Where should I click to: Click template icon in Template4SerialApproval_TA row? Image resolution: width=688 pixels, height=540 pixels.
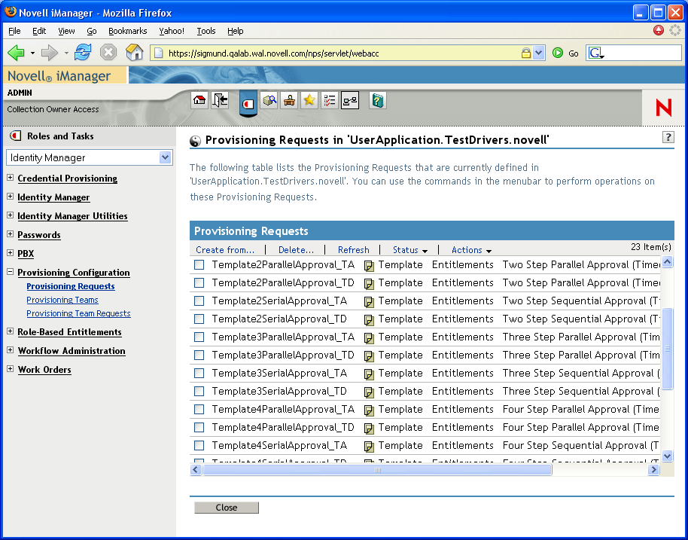click(369, 446)
